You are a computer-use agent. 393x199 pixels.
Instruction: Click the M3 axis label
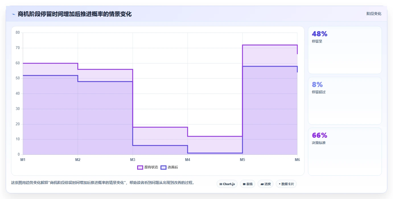point(133,160)
